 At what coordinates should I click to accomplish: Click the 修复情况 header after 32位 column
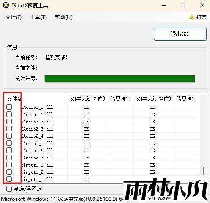pos(121,99)
